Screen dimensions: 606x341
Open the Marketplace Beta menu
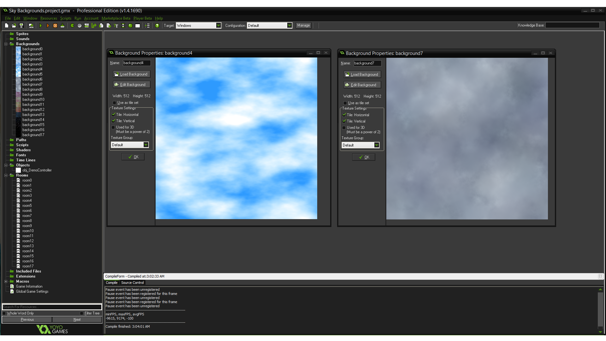pyautogui.click(x=116, y=18)
